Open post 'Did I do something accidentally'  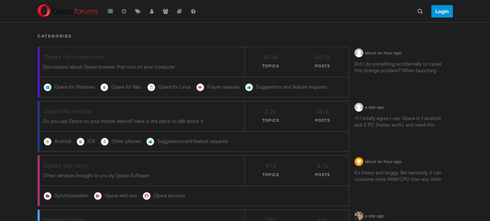[398, 67]
